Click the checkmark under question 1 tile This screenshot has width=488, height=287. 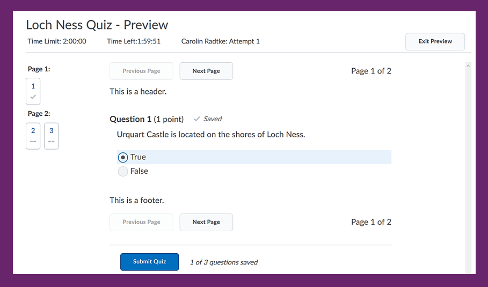(33, 97)
